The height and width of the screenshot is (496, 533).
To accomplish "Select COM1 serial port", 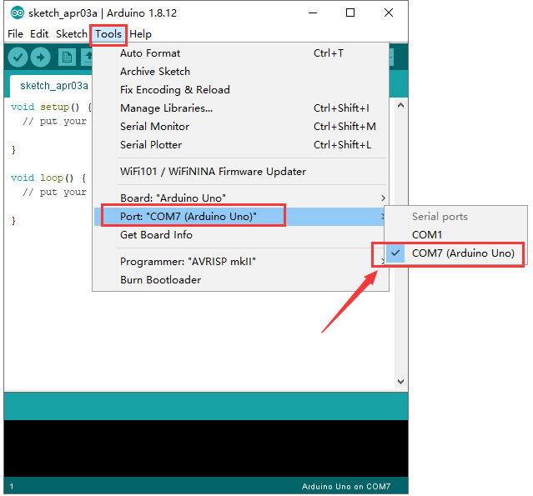I will point(427,235).
